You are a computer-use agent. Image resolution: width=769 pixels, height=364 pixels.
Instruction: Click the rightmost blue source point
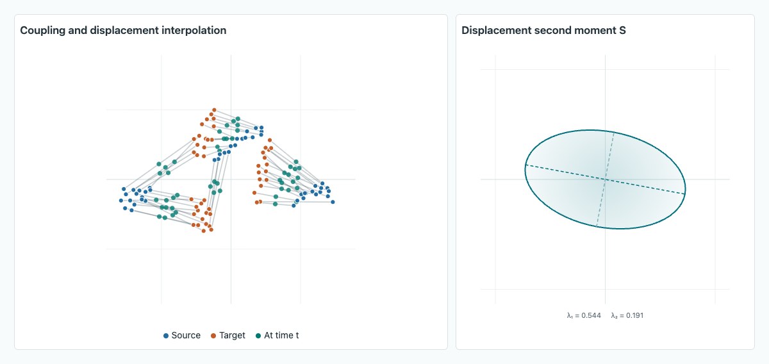point(333,203)
